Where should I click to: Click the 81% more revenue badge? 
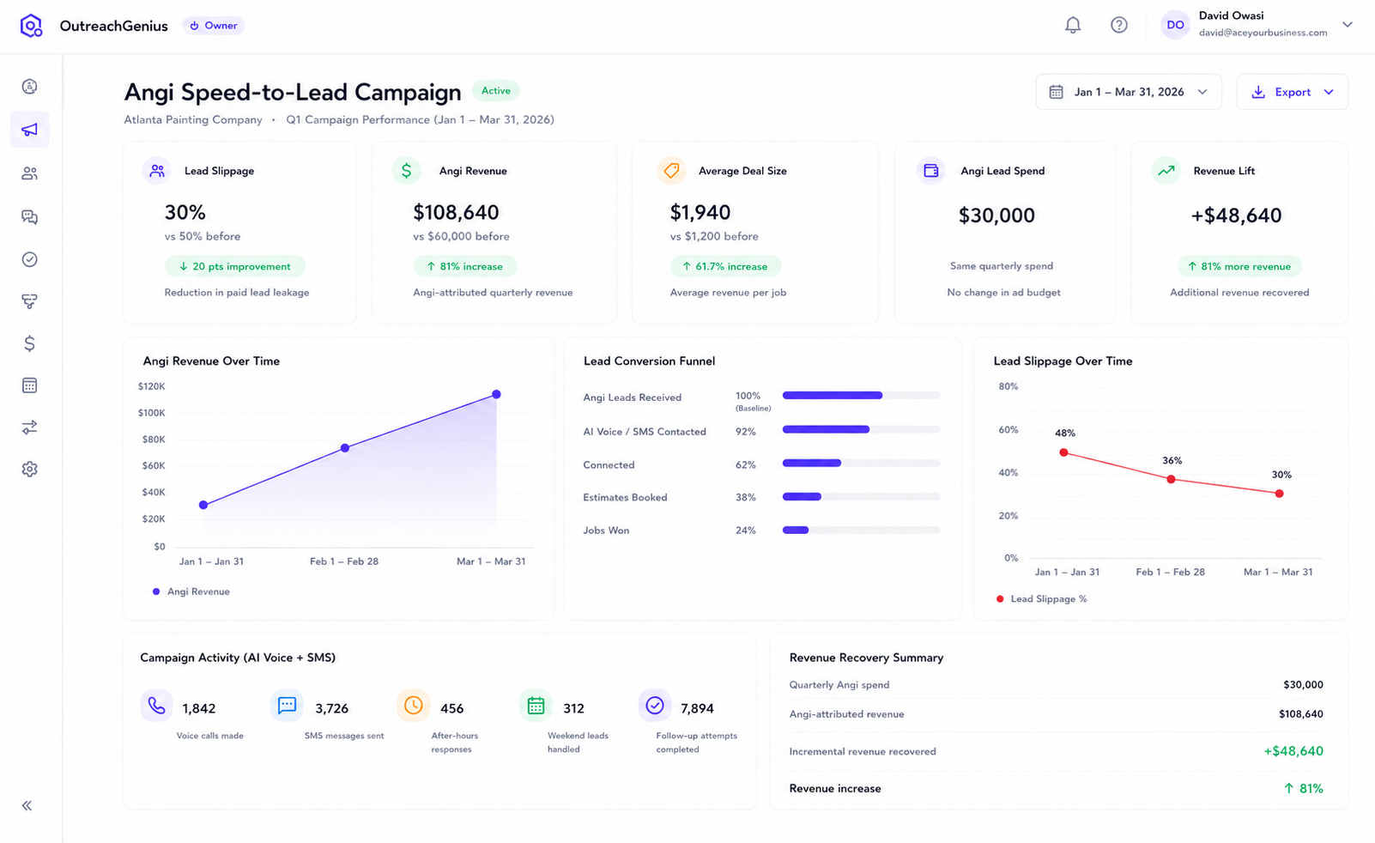1239,267
